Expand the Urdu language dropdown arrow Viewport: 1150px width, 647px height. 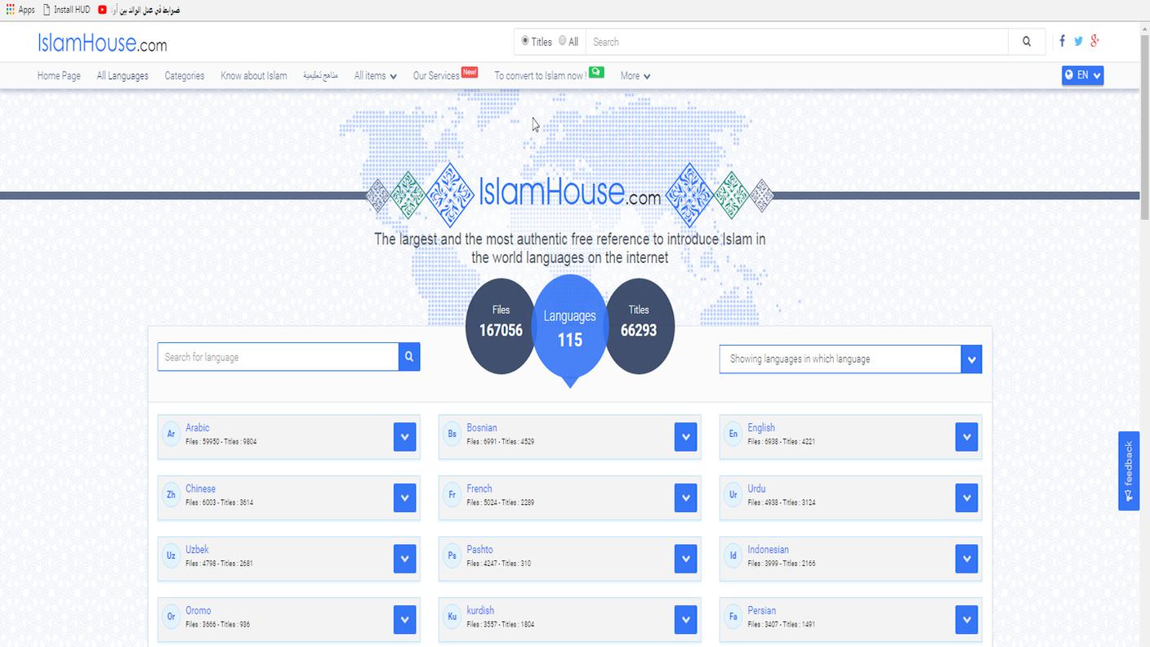(x=966, y=498)
